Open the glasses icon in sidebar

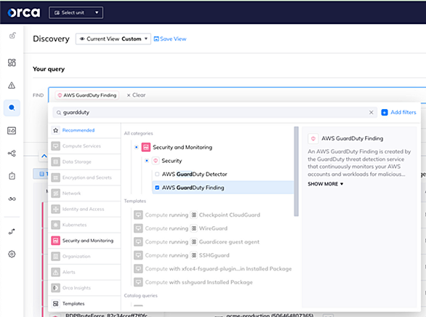coord(12,198)
